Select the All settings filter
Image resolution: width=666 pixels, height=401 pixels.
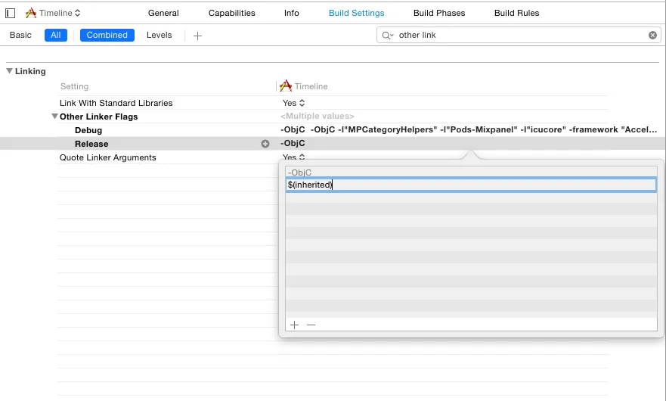tap(56, 35)
